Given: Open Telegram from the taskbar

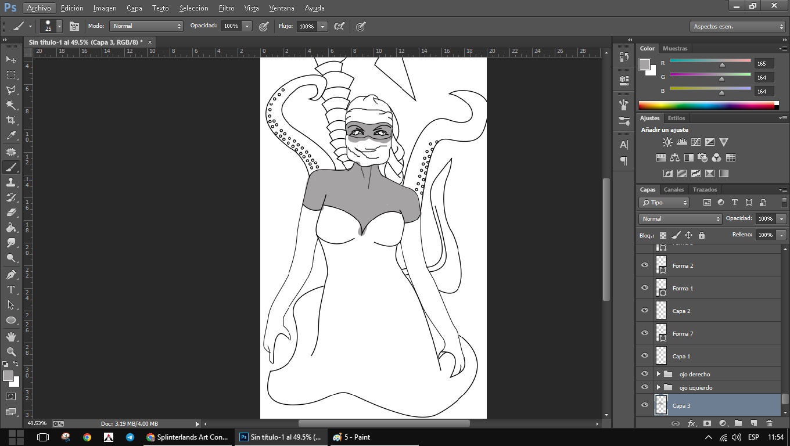Looking at the screenshot, I should click(x=130, y=437).
